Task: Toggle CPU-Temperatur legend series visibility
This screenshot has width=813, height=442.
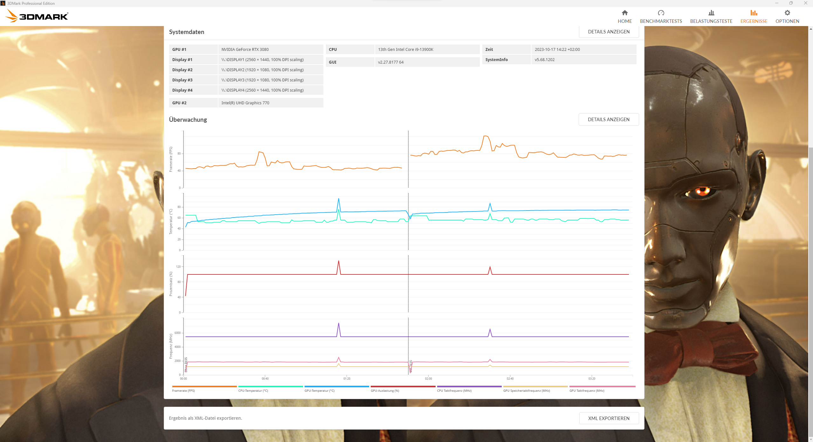Action: [x=253, y=390]
